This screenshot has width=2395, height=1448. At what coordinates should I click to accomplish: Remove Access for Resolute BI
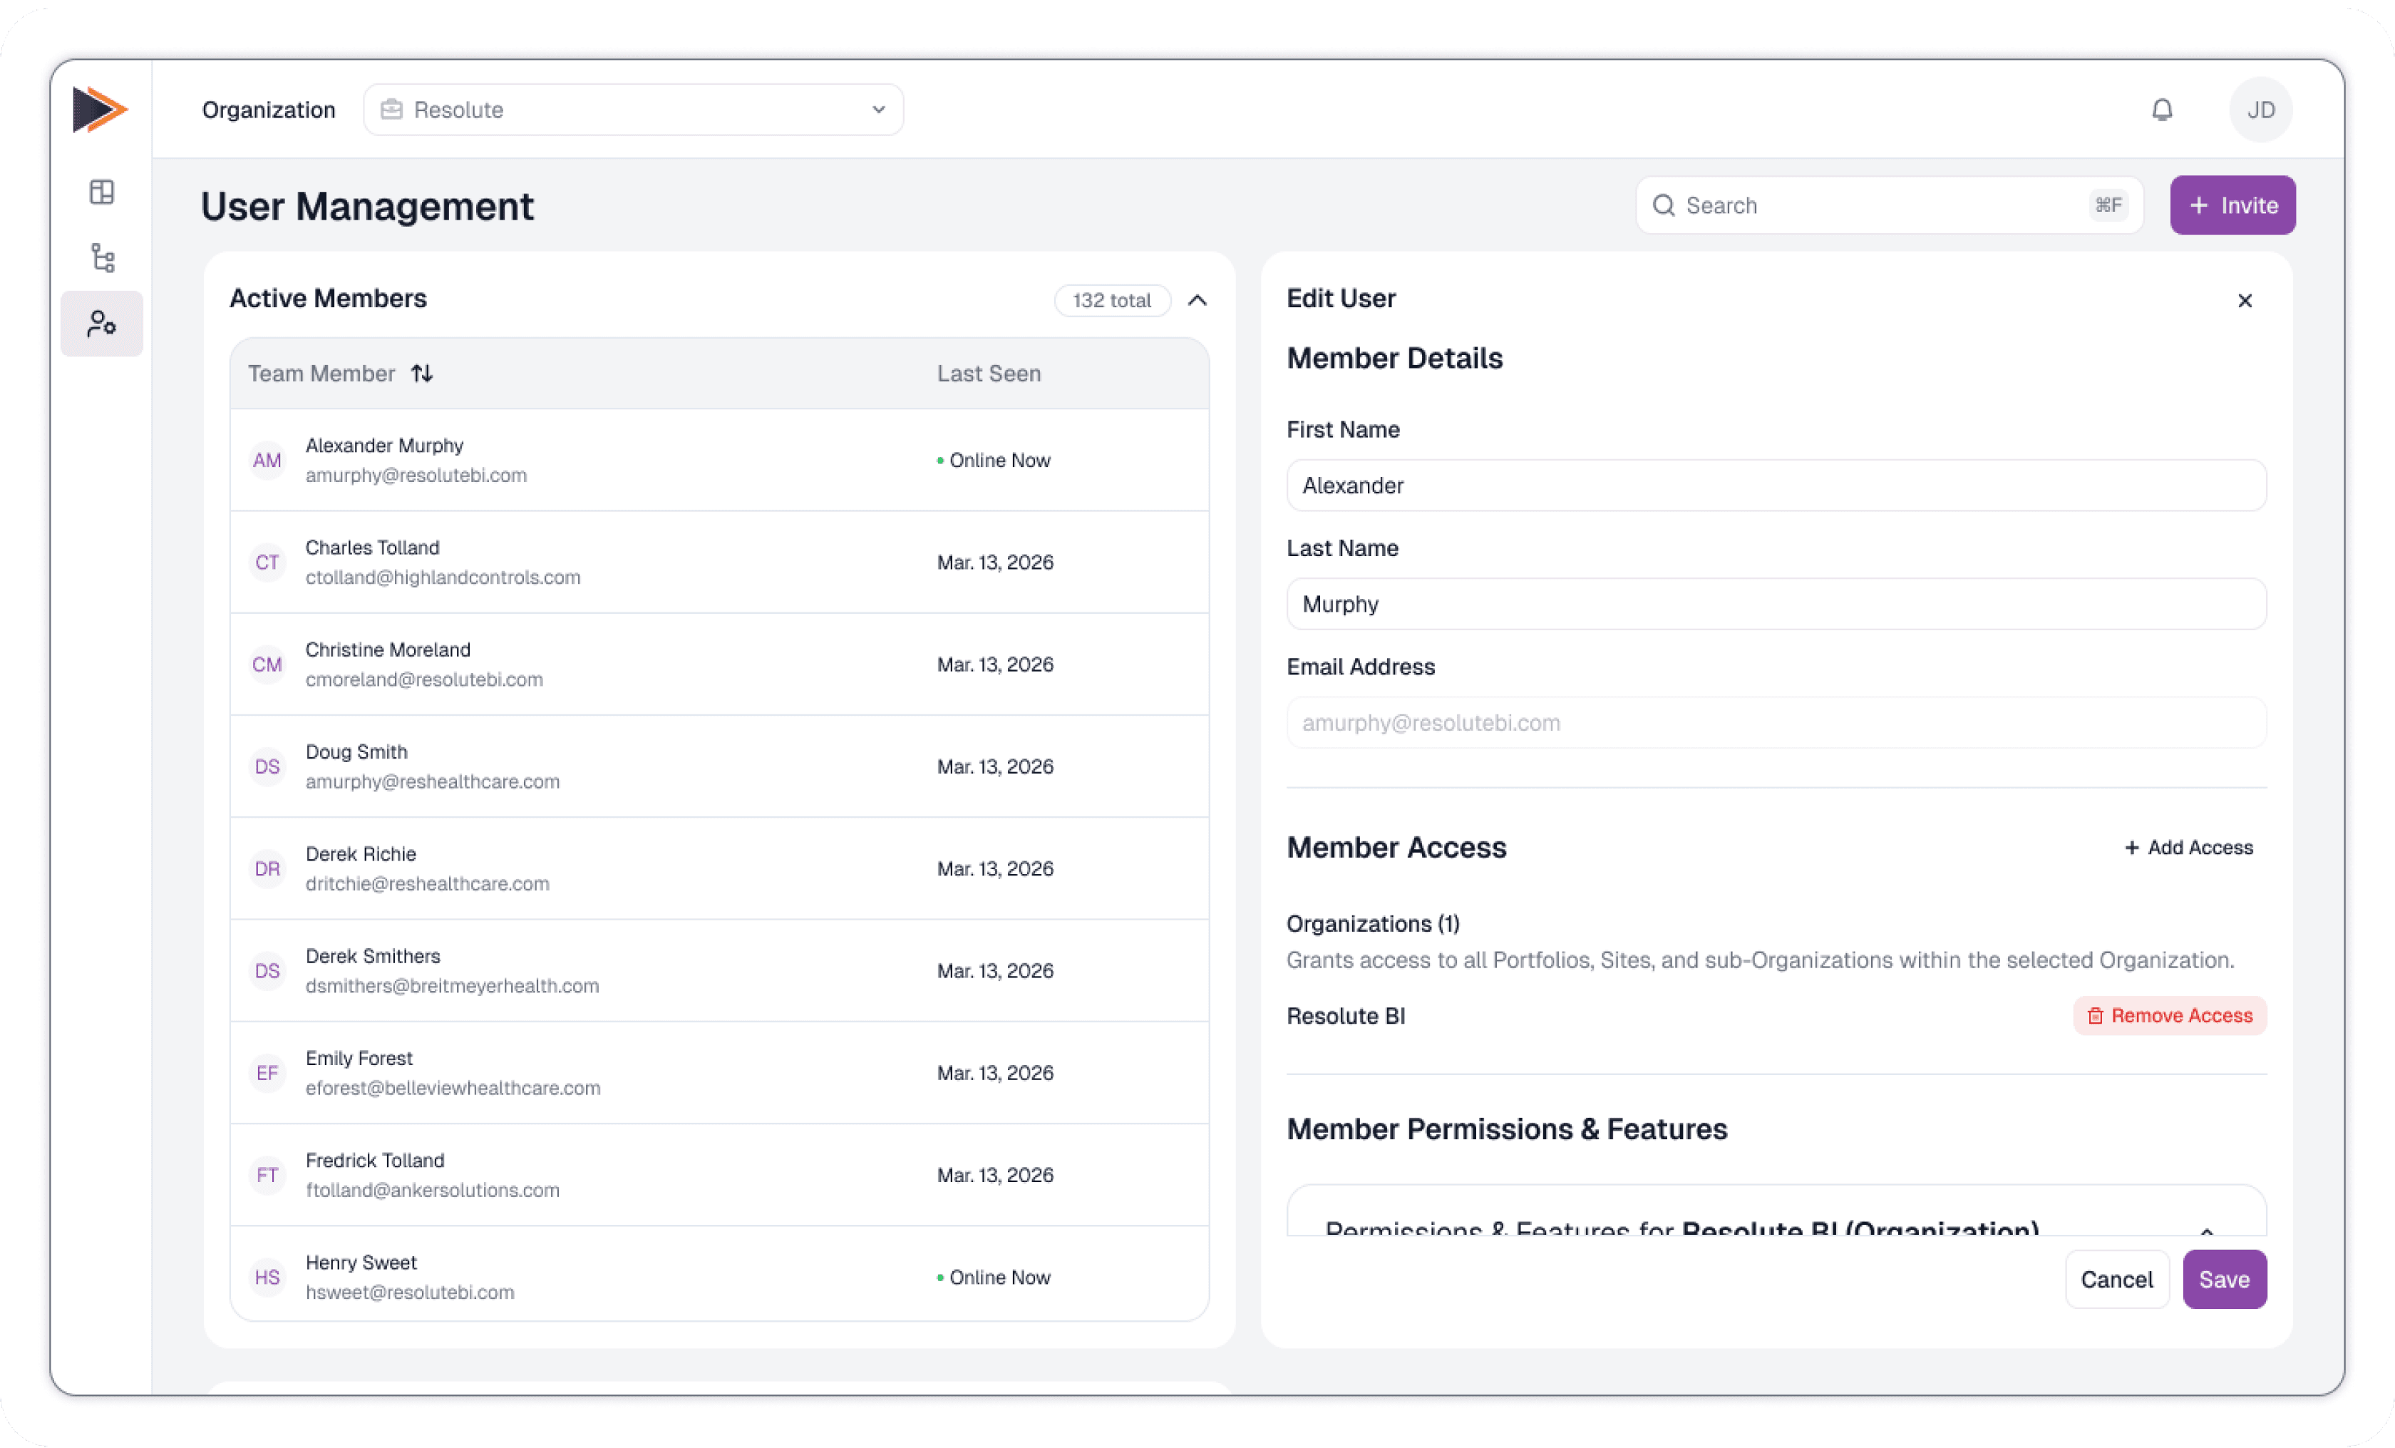(x=2170, y=1015)
